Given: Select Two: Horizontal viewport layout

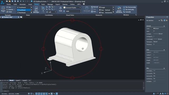Looking at the screenshot, I should [106, 13].
